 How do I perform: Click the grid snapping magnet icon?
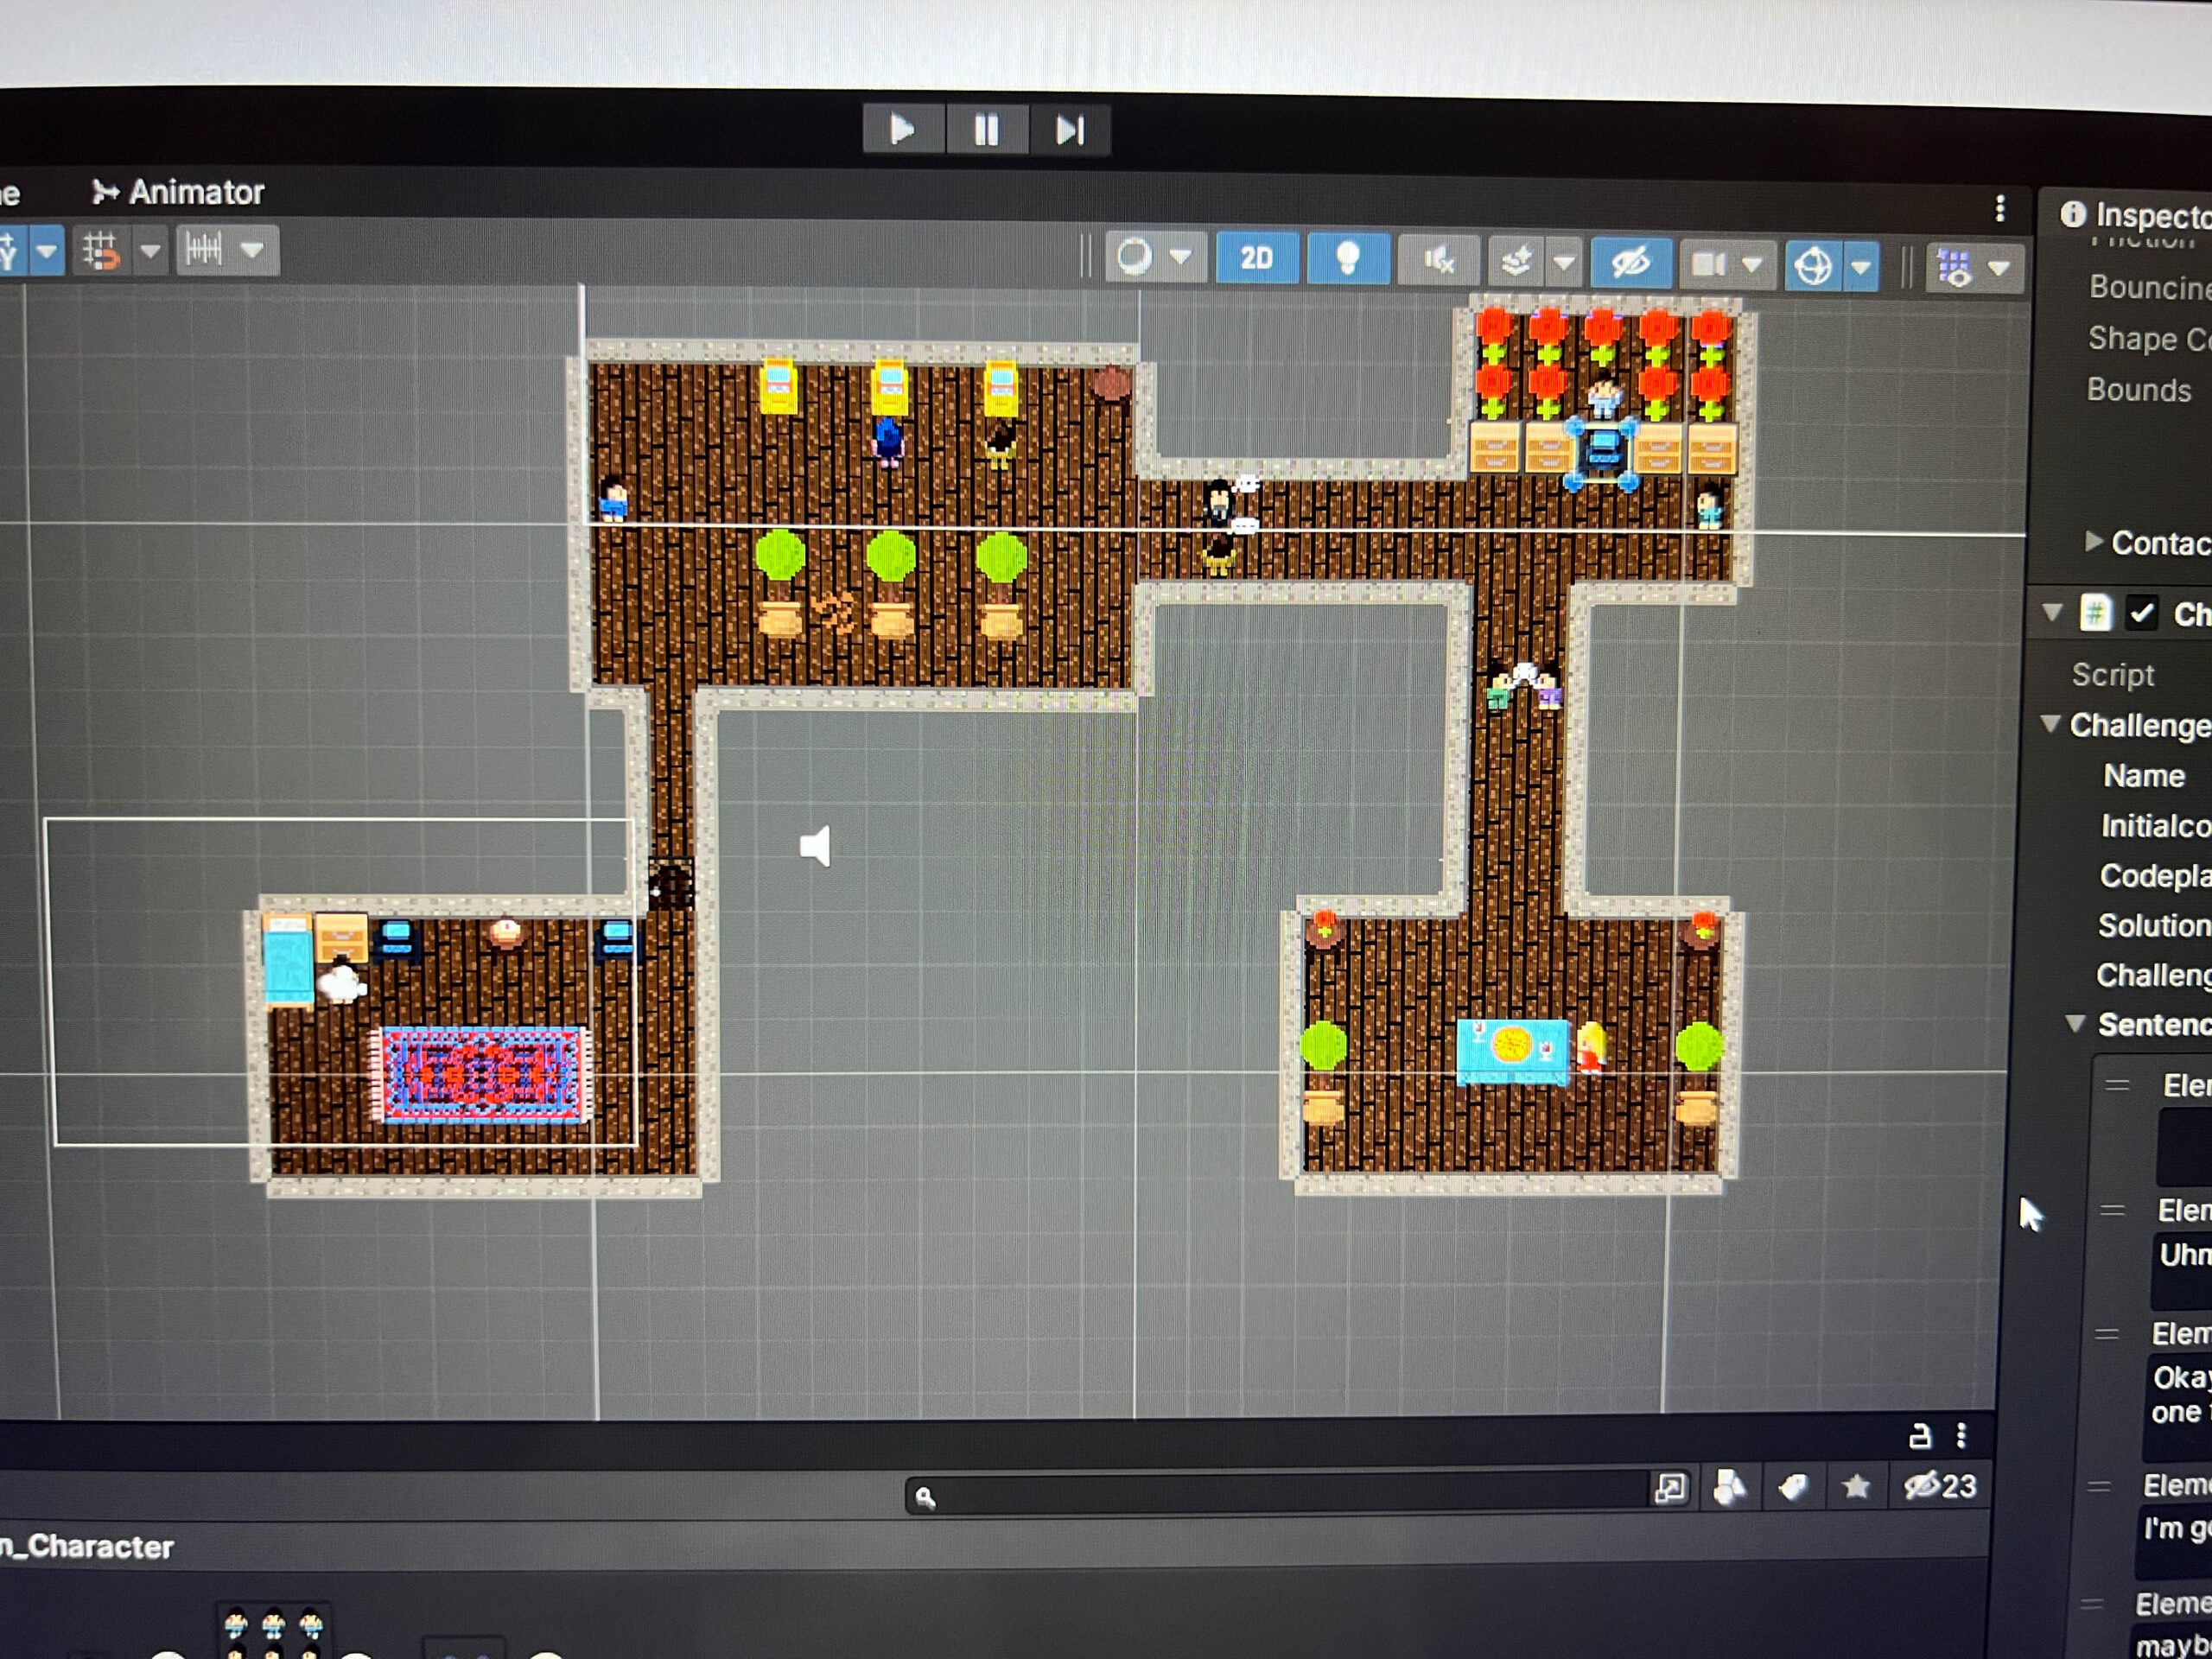[101, 251]
